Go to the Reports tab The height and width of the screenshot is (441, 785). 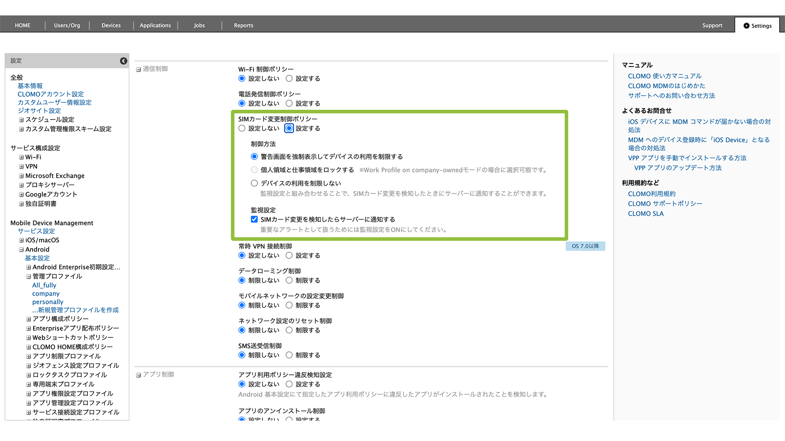[243, 26]
